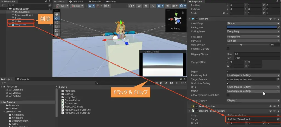Click the green Y axis cone on gizmo

[176, 15]
